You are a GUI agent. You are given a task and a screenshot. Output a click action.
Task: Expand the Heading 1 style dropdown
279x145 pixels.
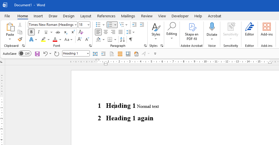click(88, 54)
